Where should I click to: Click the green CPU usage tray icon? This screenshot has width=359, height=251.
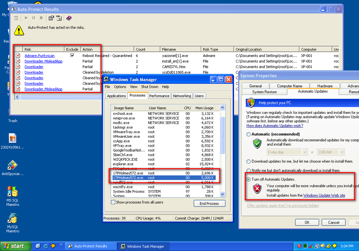point(305,246)
